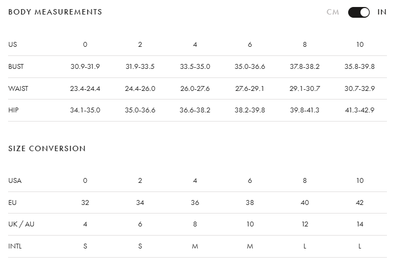Click the HIP row label

pos(13,110)
